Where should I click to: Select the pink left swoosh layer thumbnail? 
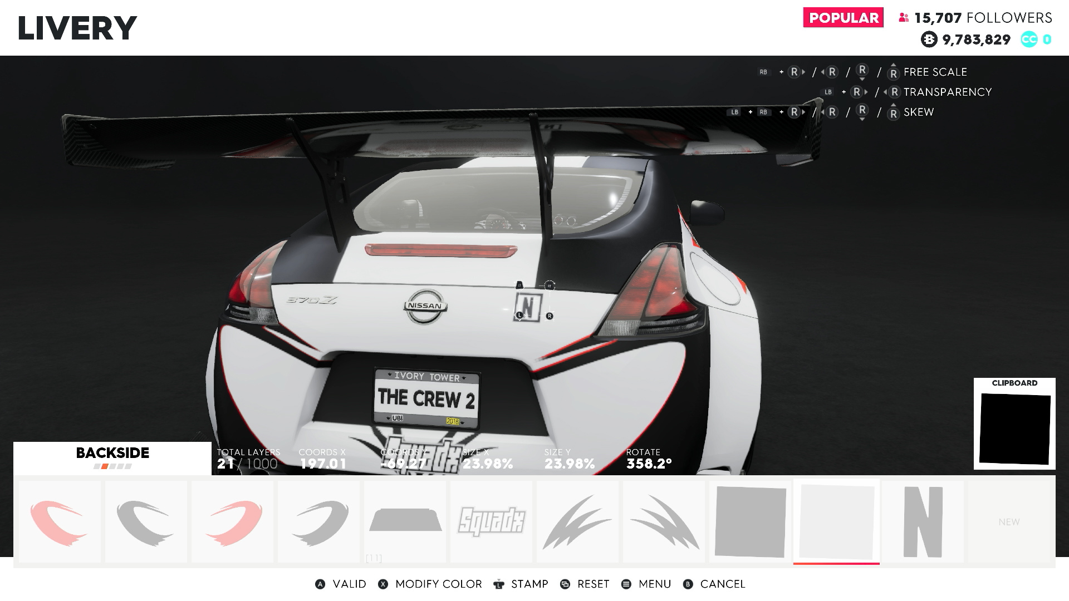(x=60, y=522)
